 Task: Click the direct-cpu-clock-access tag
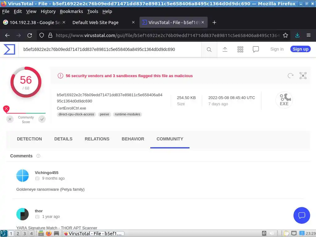[x=77, y=114]
